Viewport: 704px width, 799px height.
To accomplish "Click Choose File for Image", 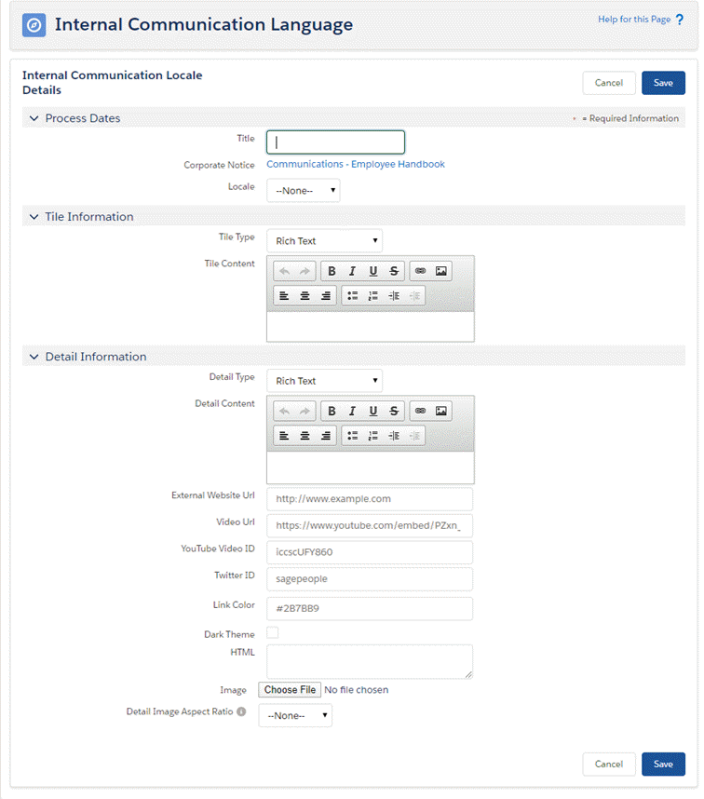I will point(290,690).
